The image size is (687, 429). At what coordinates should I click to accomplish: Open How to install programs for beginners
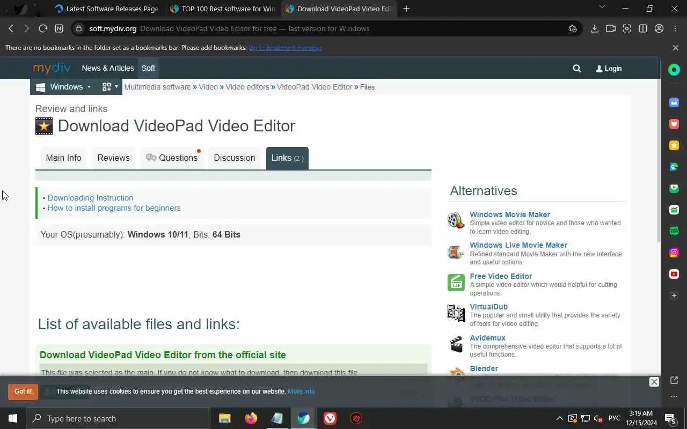pos(114,208)
